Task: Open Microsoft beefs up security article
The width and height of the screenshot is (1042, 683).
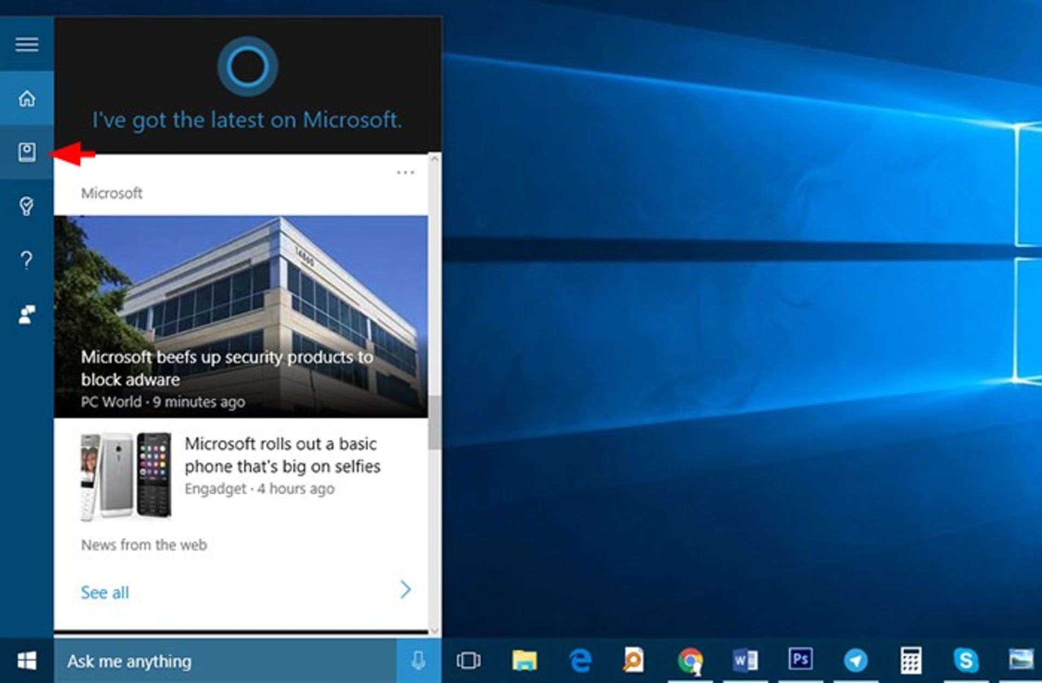Action: pos(241,316)
